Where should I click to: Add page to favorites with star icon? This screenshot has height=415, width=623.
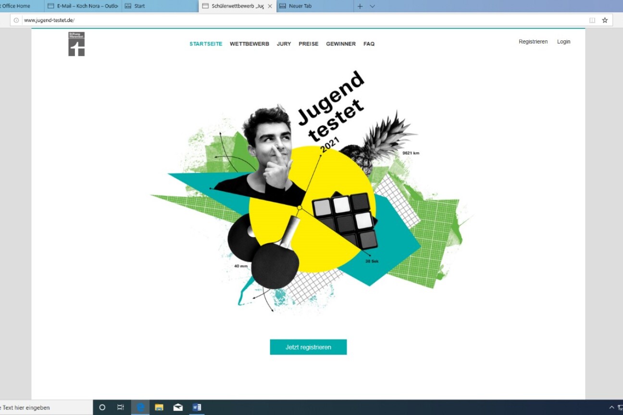[605, 20]
